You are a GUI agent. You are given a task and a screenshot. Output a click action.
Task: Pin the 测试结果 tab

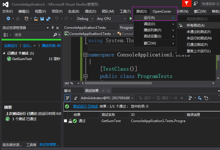coord(103,91)
